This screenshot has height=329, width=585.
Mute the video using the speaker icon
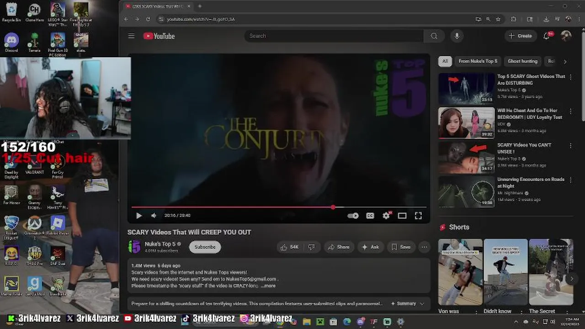[x=154, y=216]
